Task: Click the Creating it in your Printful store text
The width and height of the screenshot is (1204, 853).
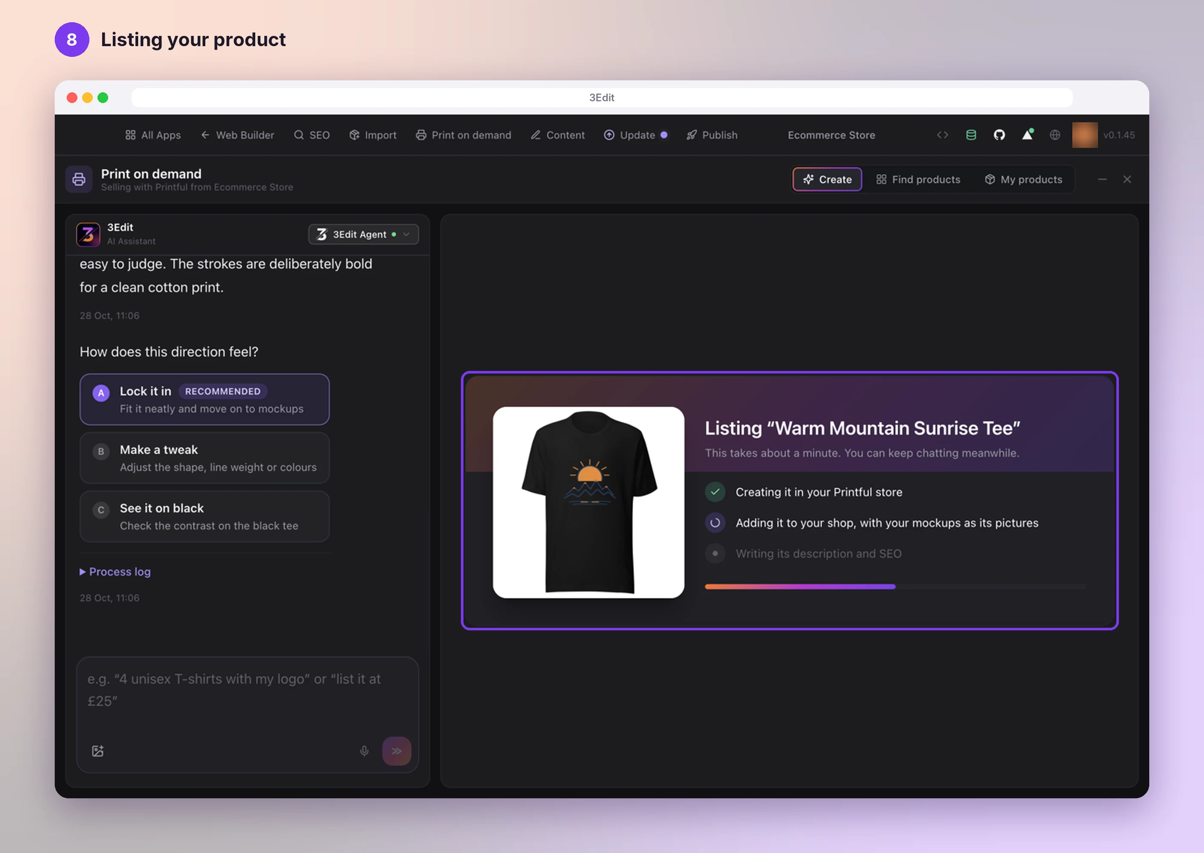Action: pyautogui.click(x=819, y=492)
